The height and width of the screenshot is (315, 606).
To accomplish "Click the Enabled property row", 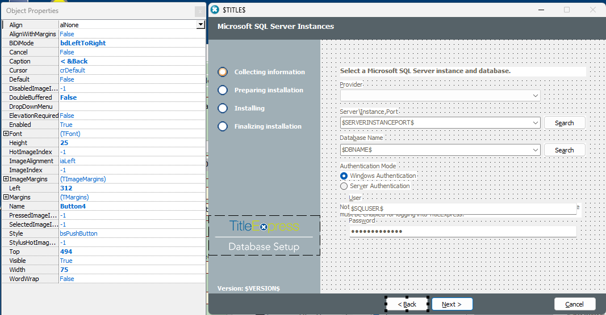I will click(103, 125).
